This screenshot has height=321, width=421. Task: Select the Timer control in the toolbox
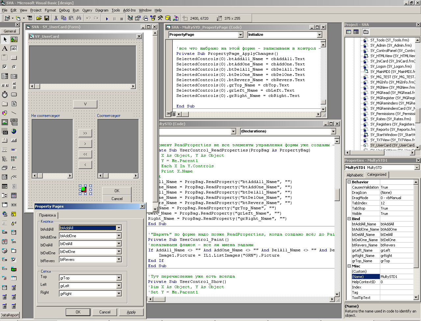(5, 95)
